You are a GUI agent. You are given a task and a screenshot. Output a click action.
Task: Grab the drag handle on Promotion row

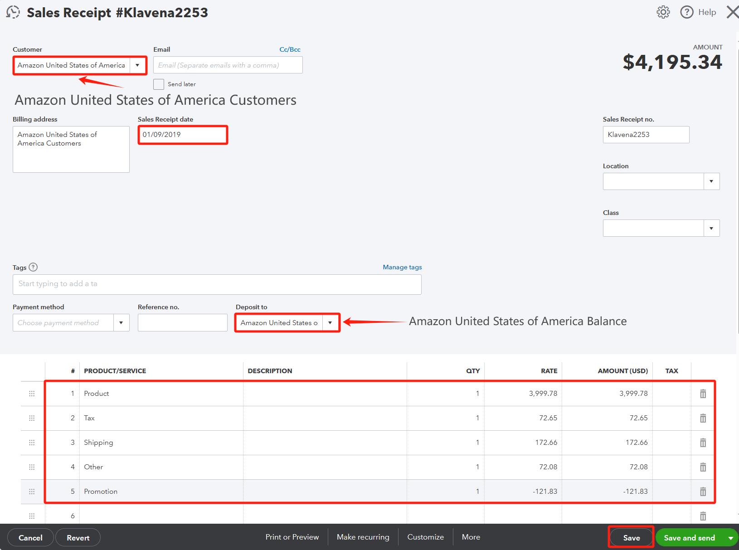[32, 492]
